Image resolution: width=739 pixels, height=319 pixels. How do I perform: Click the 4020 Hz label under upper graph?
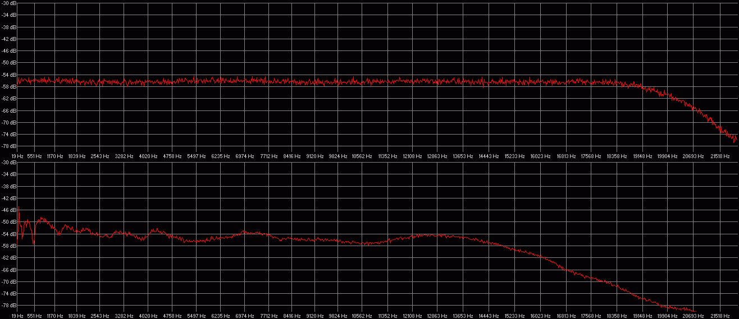click(x=148, y=156)
